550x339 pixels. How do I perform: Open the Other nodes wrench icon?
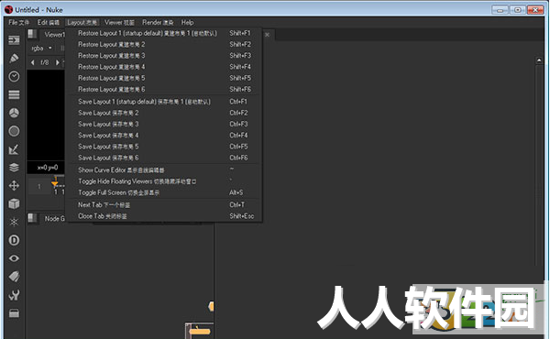[14, 295]
